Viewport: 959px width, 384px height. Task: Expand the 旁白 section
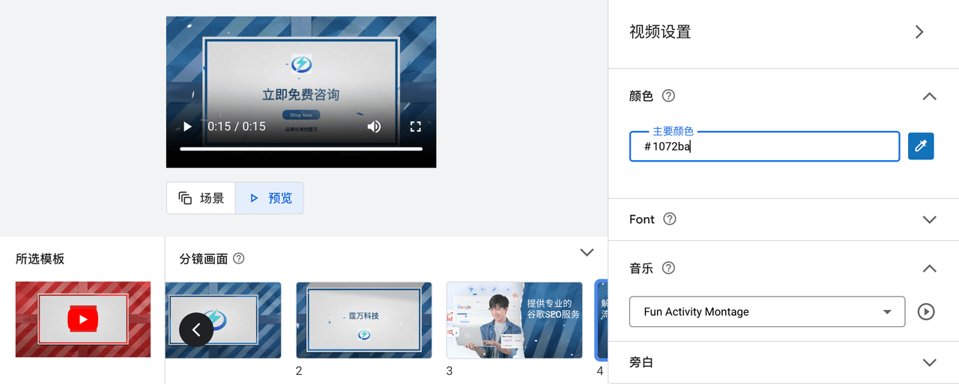[929, 362]
